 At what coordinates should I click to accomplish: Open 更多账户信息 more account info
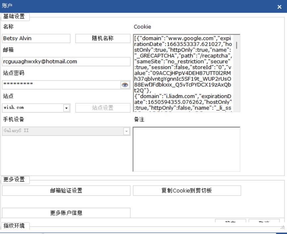click(66, 212)
